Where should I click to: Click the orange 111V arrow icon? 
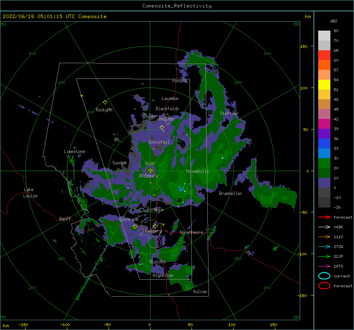coord(324,237)
